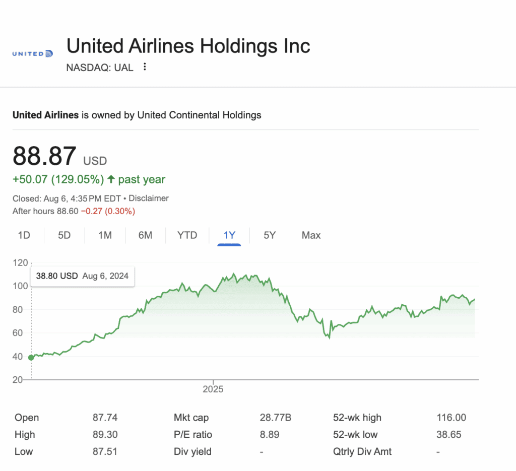Click the 52-wk high value 116.00
This screenshot has width=516, height=471.
pos(451,418)
